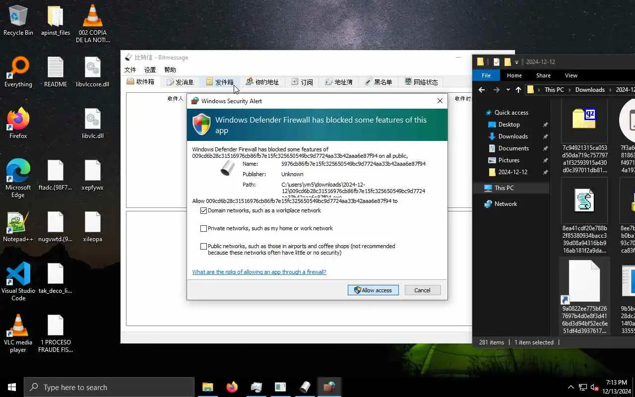Open the 帮助 menu in Bitmessage
Screen dimensions: 635x397
tap(170, 70)
